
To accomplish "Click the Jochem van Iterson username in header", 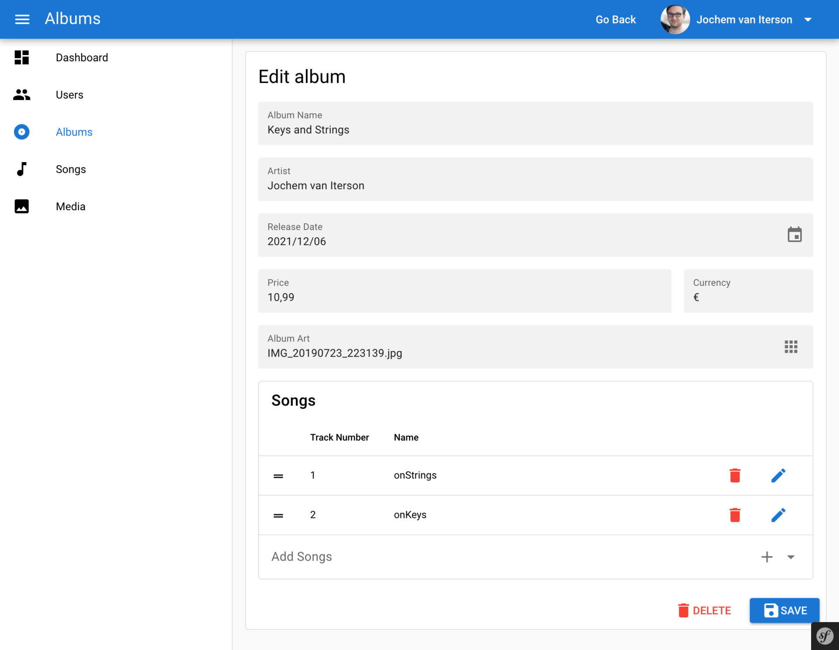I will 744,20.
